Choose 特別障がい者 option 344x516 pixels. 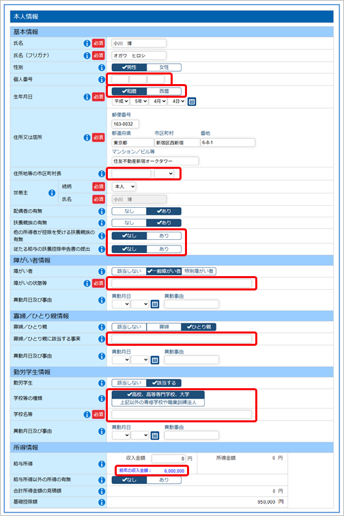click(199, 271)
